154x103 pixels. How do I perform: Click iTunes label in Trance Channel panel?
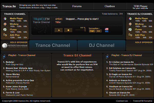tap(13, 30)
